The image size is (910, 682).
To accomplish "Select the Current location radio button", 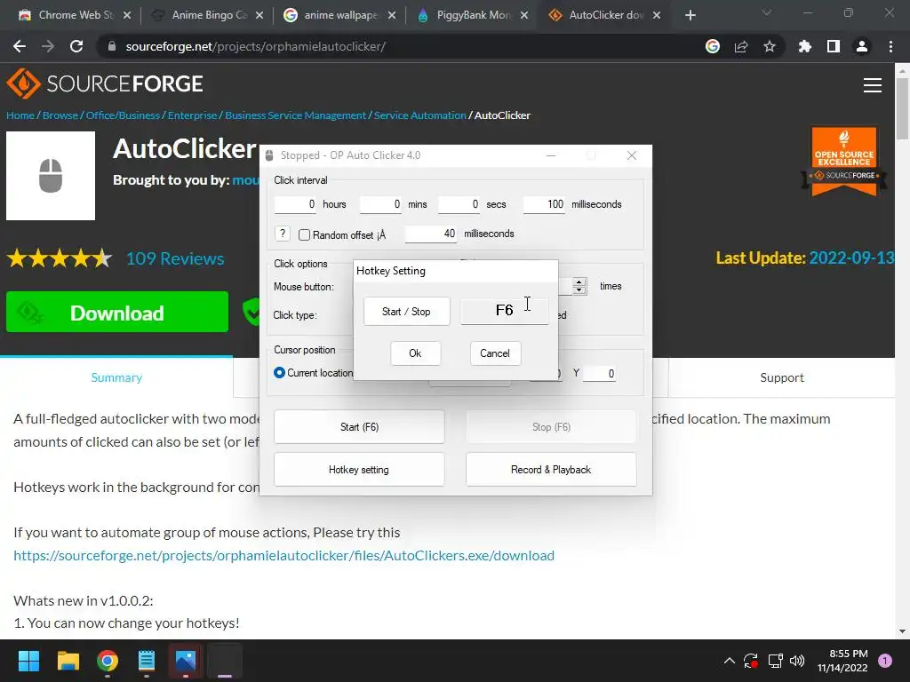I will click(279, 372).
